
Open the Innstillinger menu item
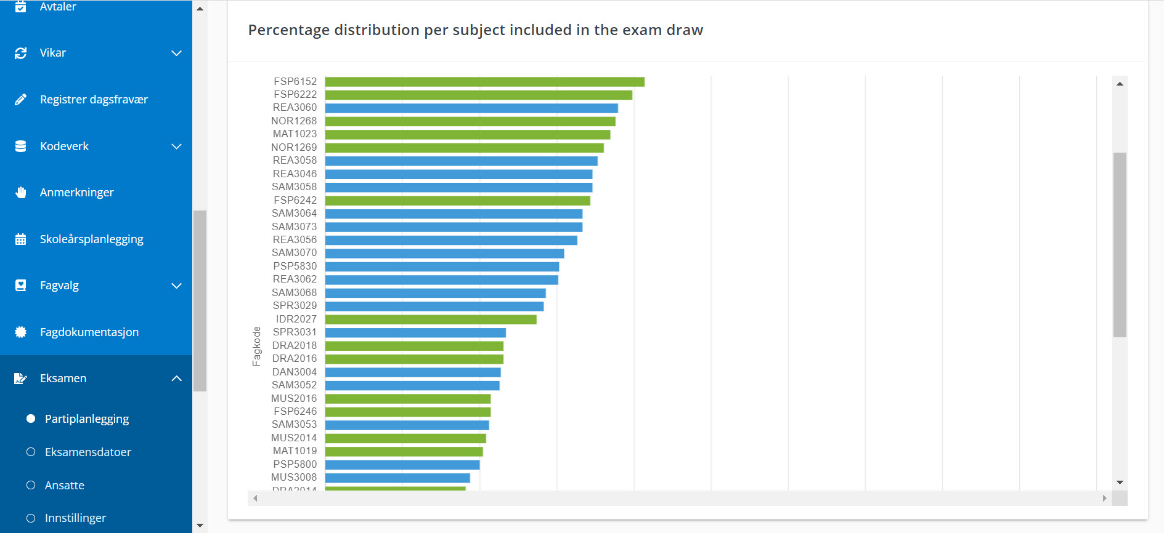[x=75, y=518]
